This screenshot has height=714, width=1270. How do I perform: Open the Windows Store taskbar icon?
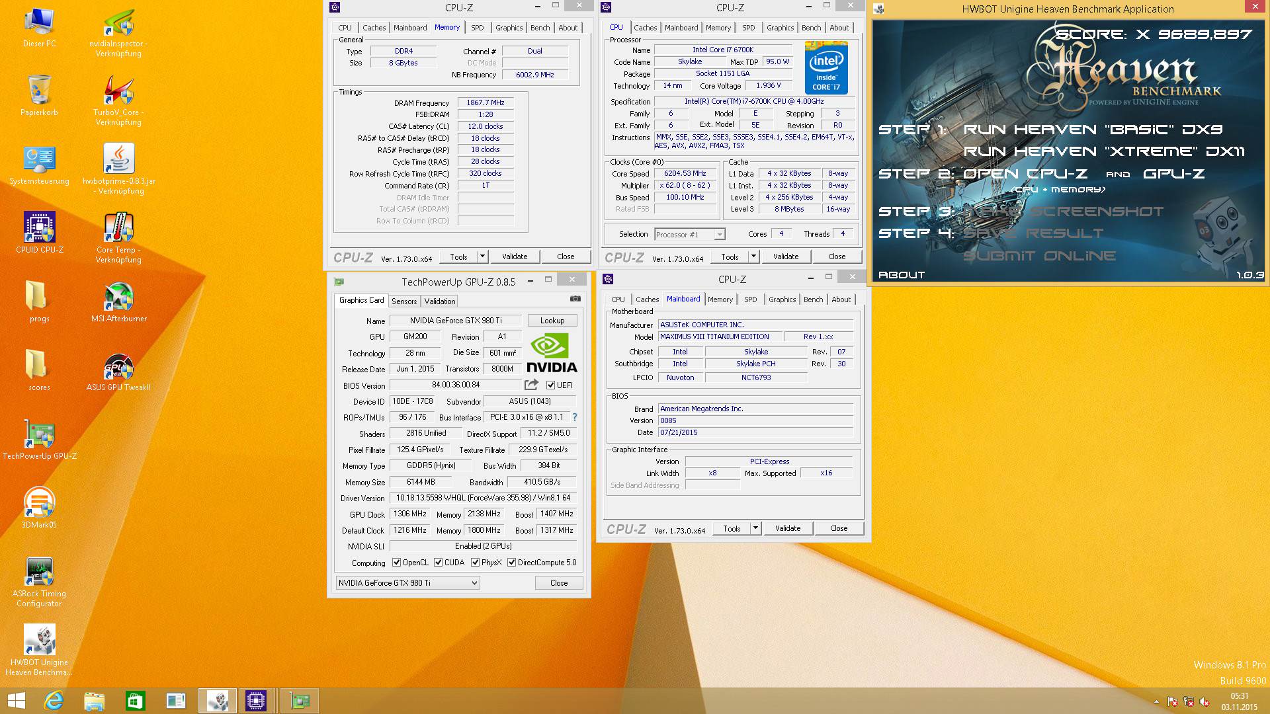point(135,701)
